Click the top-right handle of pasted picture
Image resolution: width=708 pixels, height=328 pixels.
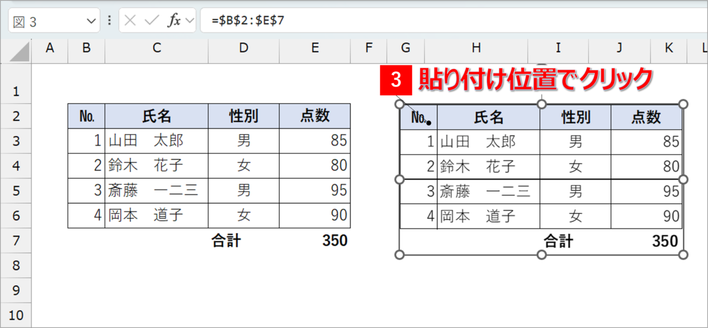683,104
